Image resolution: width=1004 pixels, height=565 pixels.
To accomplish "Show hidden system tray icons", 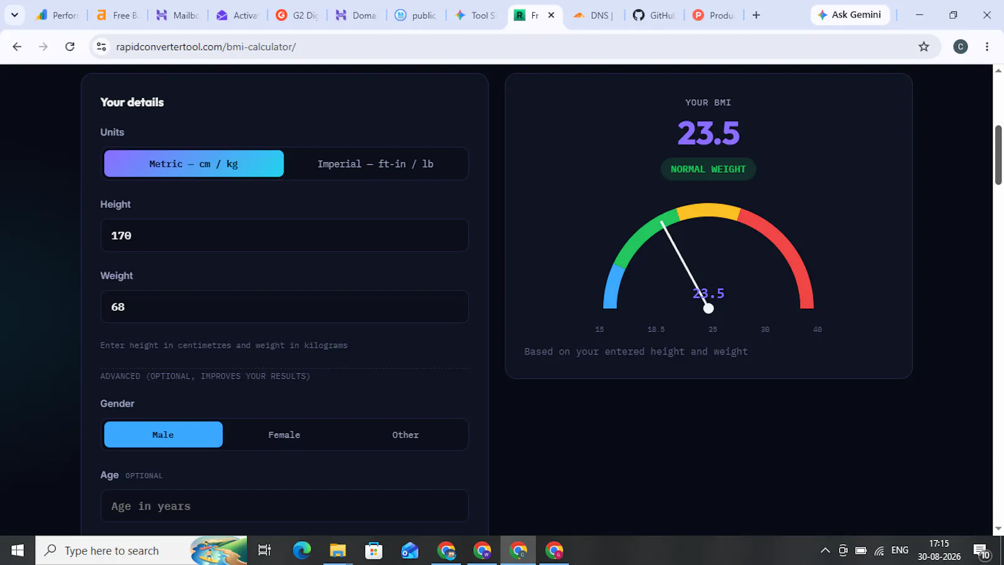I will (x=825, y=551).
